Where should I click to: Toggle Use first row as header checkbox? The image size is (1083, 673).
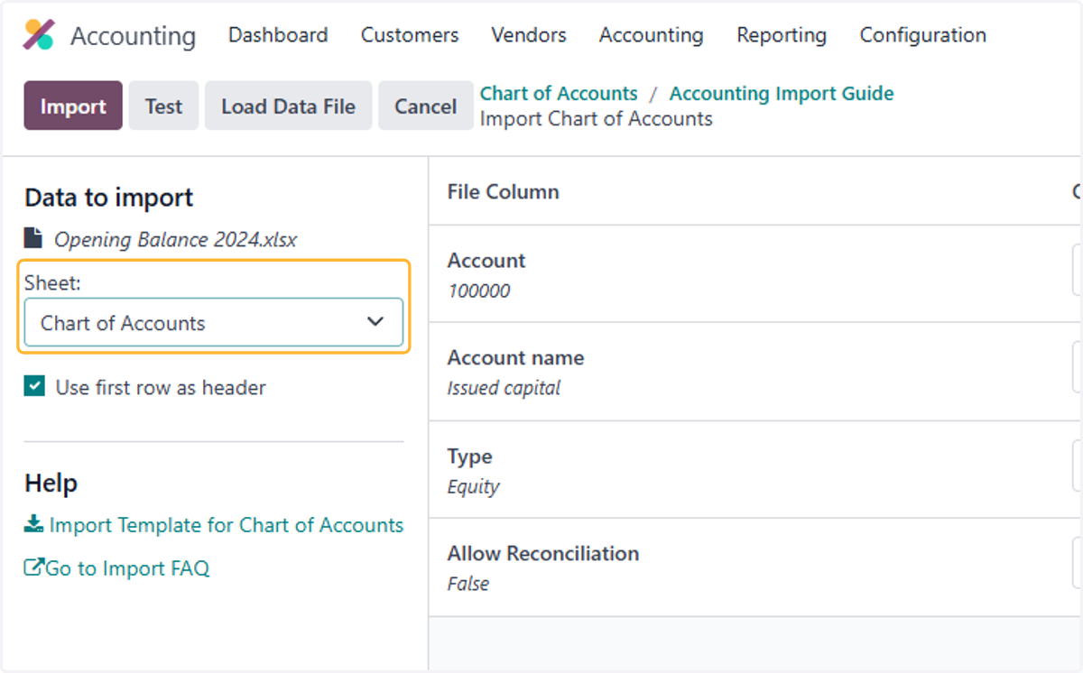(34, 387)
